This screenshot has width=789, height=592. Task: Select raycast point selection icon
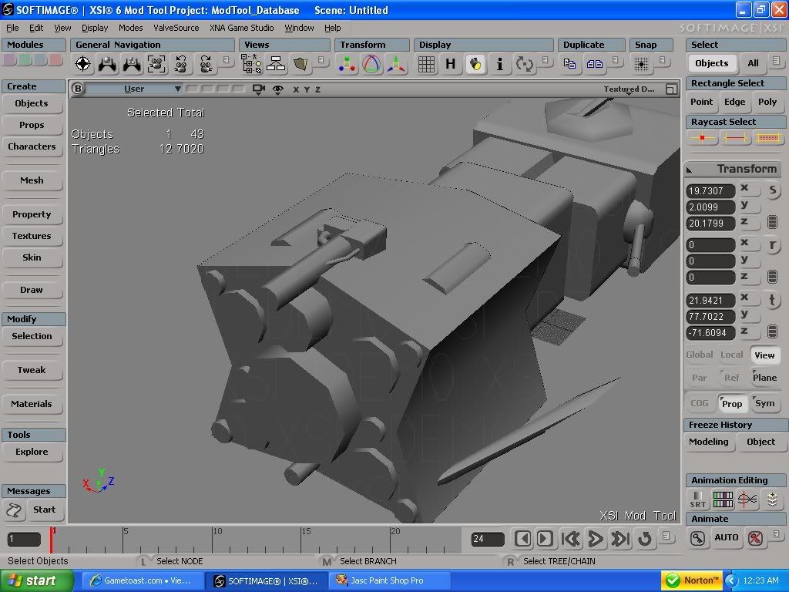point(702,137)
